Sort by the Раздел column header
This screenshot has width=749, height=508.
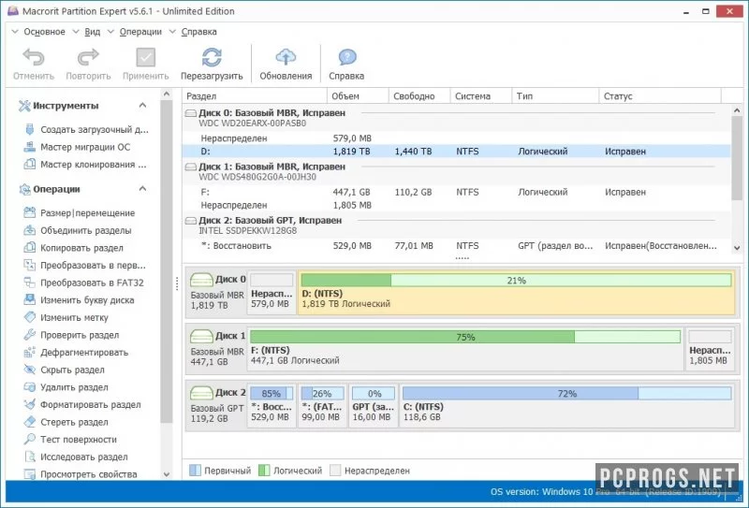255,96
